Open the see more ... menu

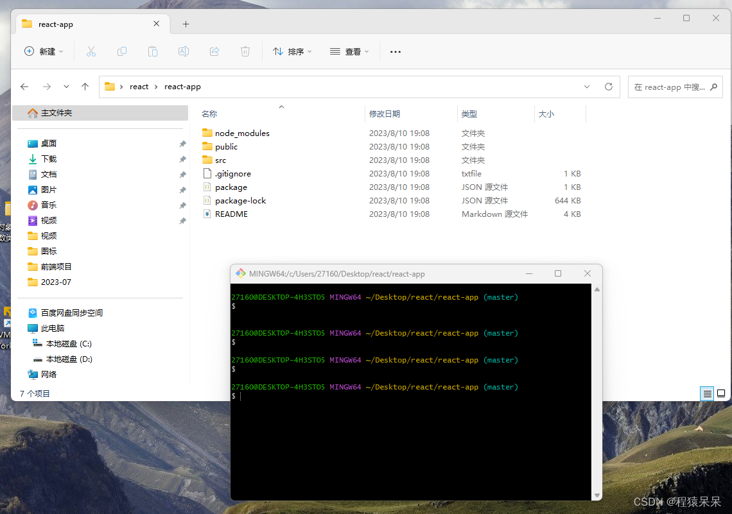point(395,51)
